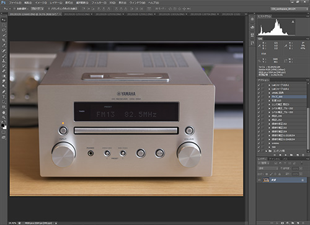This screenshot has width=310, height=225.
Task: Select the Clone Stamp tool
Action: point(4,61)
